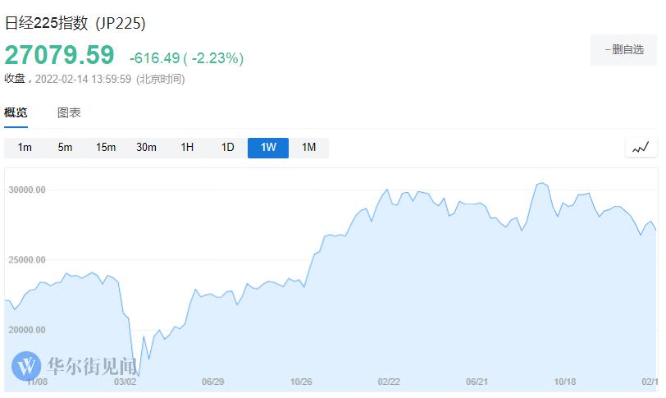Switch to the 概览 tab
Screen dimensions: 666x398
click(16, 112)
